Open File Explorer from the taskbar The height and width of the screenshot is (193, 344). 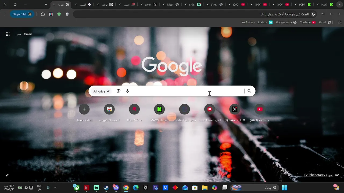point(205,188)
